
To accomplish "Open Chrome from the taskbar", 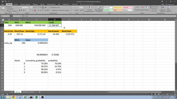I will pyautogui.click(x=14, y=97).
